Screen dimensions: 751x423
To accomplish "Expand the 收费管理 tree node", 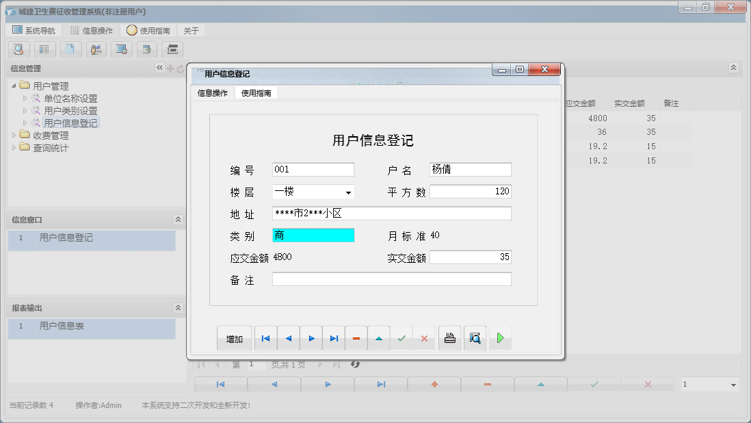I will [x=15, y=134].
